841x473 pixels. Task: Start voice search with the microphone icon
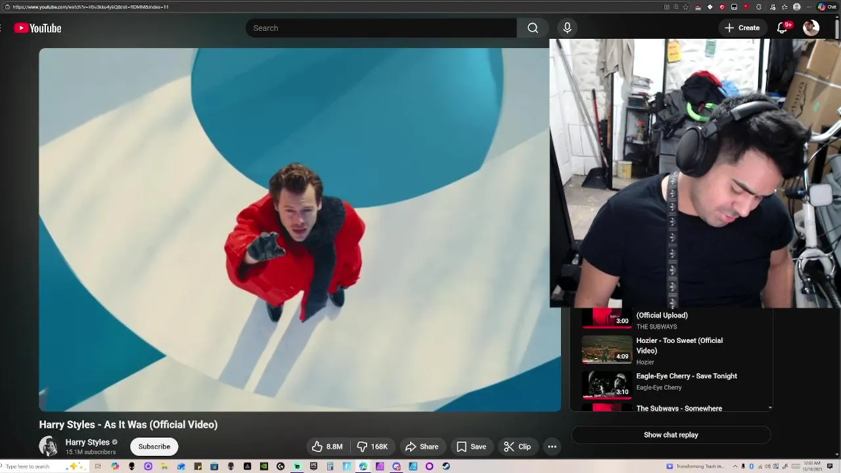tap(567, 28)
